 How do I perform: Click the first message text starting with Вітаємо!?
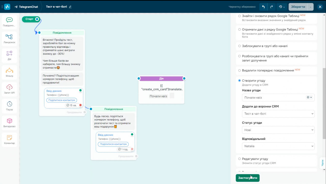click(62, 54)
